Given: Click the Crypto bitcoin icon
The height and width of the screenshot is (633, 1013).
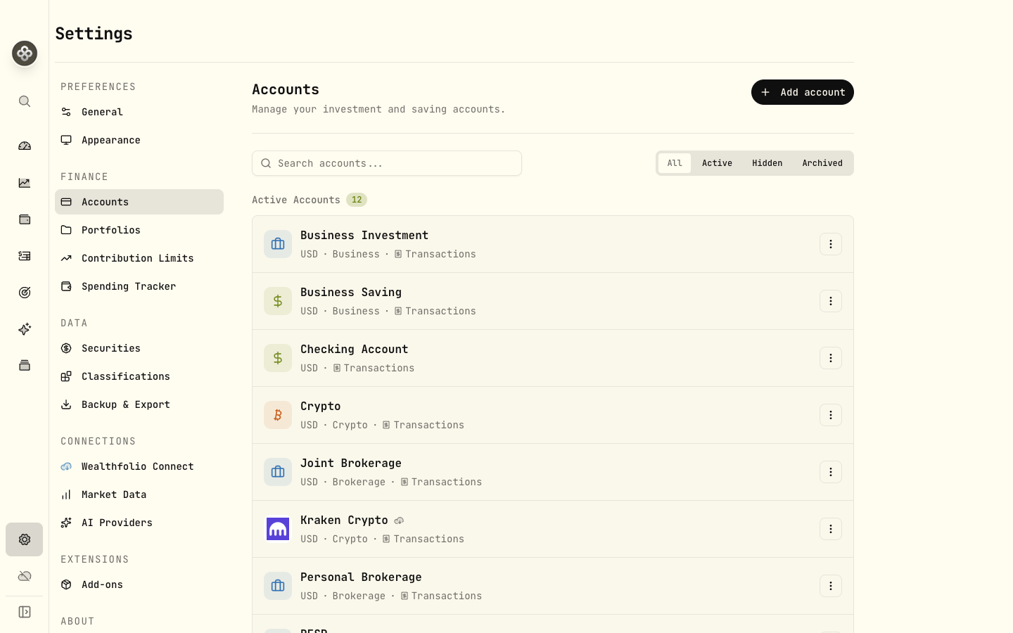Looking at the screenshot, I should coord(278,415).
